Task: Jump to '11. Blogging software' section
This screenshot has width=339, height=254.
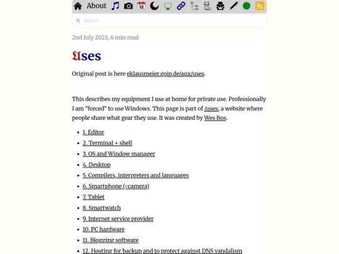Action: [x=110, y=240]
